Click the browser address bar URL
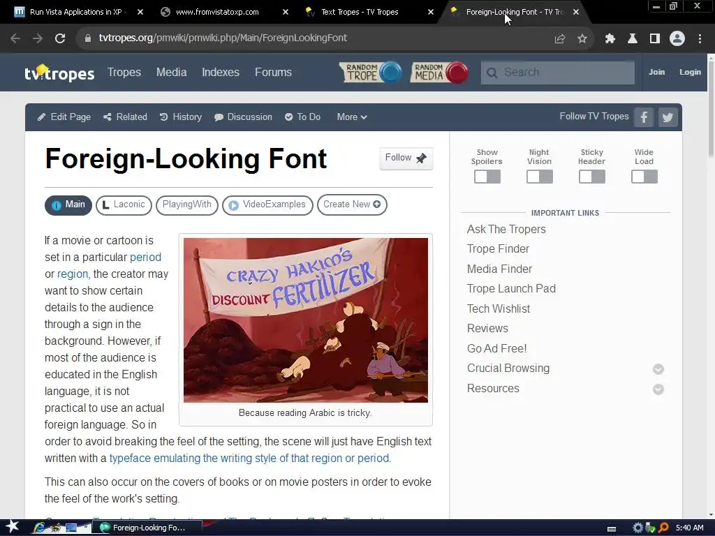The image size is (715, 536). click(x=223, y=38)
